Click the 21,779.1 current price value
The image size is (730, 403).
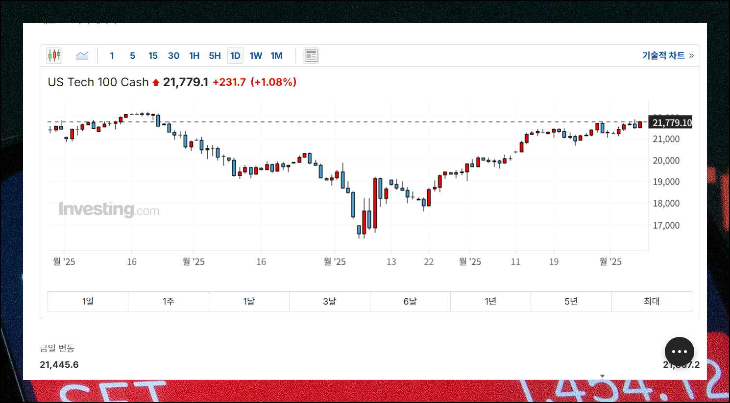(x=186, y=82)
